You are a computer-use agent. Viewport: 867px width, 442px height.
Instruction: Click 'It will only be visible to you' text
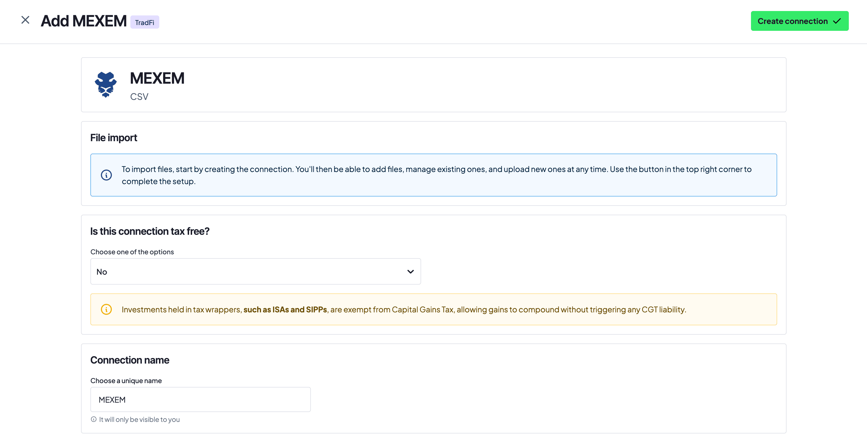click(x=139, y=419)
